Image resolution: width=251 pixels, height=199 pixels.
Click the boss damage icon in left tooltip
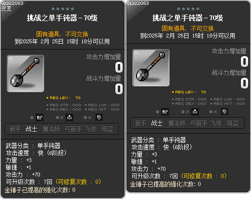[39, 118]
